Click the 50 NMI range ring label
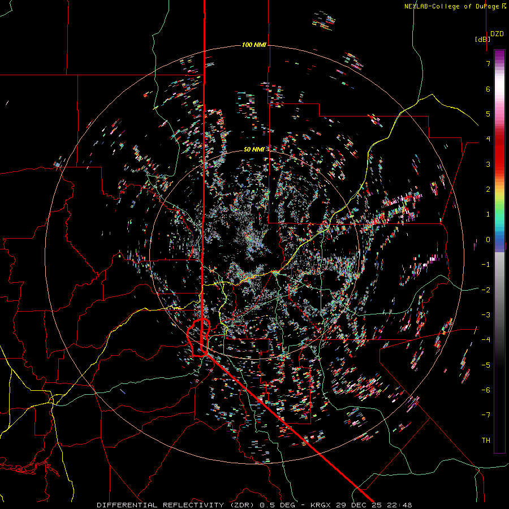Viewport: 509px width, 509px height. 254,149
